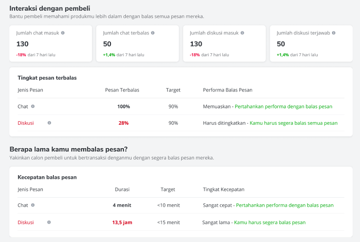Select the Jumlah chat masuk card
This screenshot has width=360, height=242.
click(51, 44)
